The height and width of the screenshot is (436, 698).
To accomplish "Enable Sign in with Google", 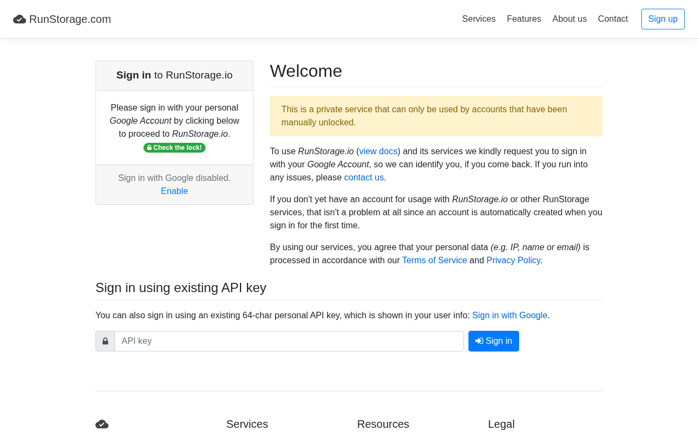I will 174,191.
